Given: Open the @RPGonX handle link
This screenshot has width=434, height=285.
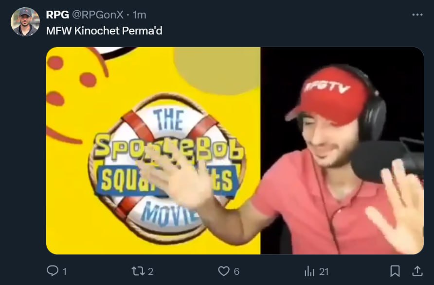Looking at the screenshot, I should (98, 15).
